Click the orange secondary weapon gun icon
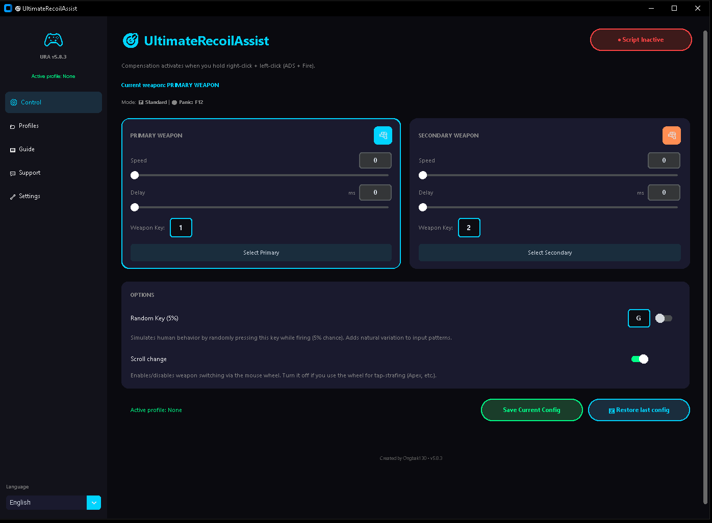Screen dimensions: 712x523 point(672,135)
